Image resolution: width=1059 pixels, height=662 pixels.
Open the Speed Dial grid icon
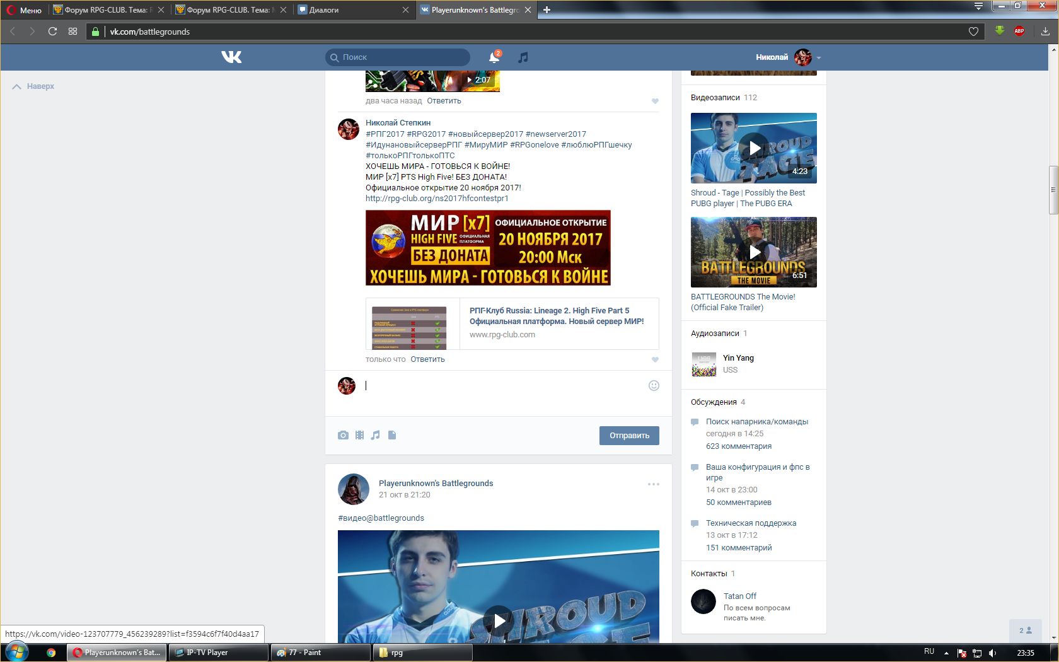(x=72, y=32)
